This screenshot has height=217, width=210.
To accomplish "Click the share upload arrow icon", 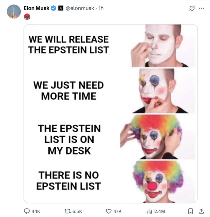I will pyautogui.click(x=201, y=211).
